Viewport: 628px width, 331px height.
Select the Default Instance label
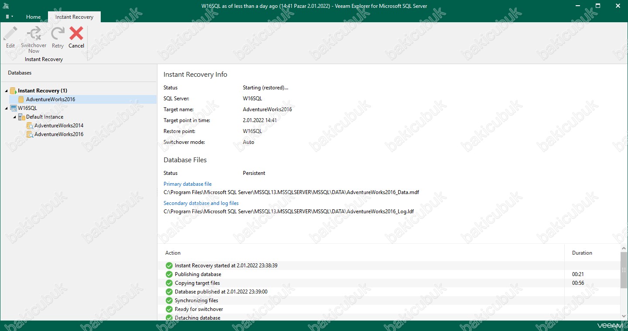pos(44,117)
